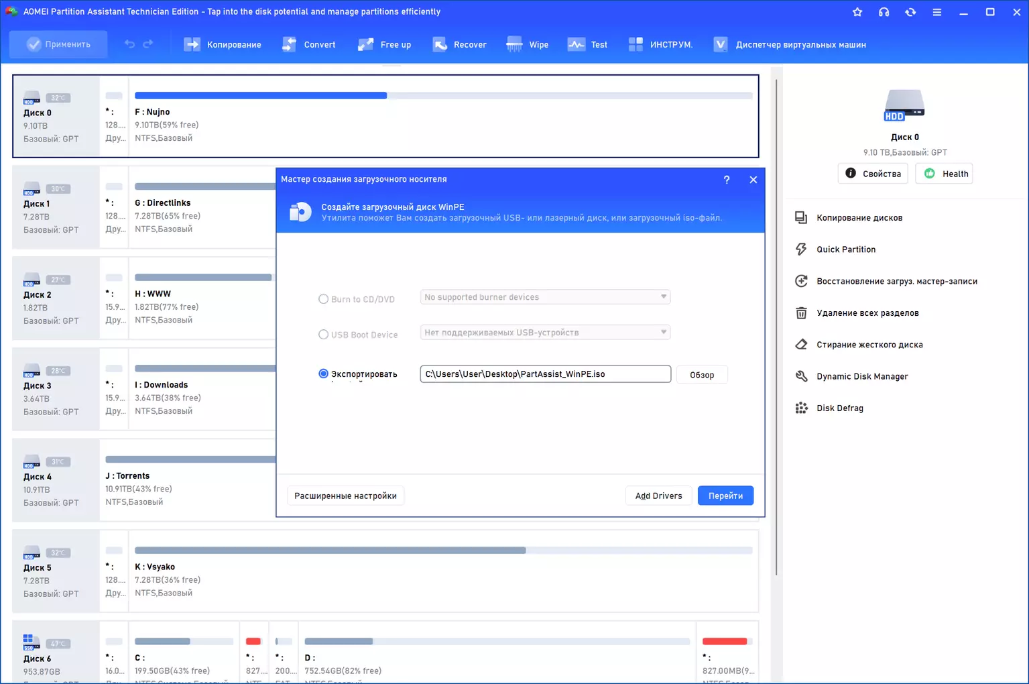The width and height of the screenshot is (1029, 684).
Task: Open Расширенные настройки advanced settings
Action: 345,496
